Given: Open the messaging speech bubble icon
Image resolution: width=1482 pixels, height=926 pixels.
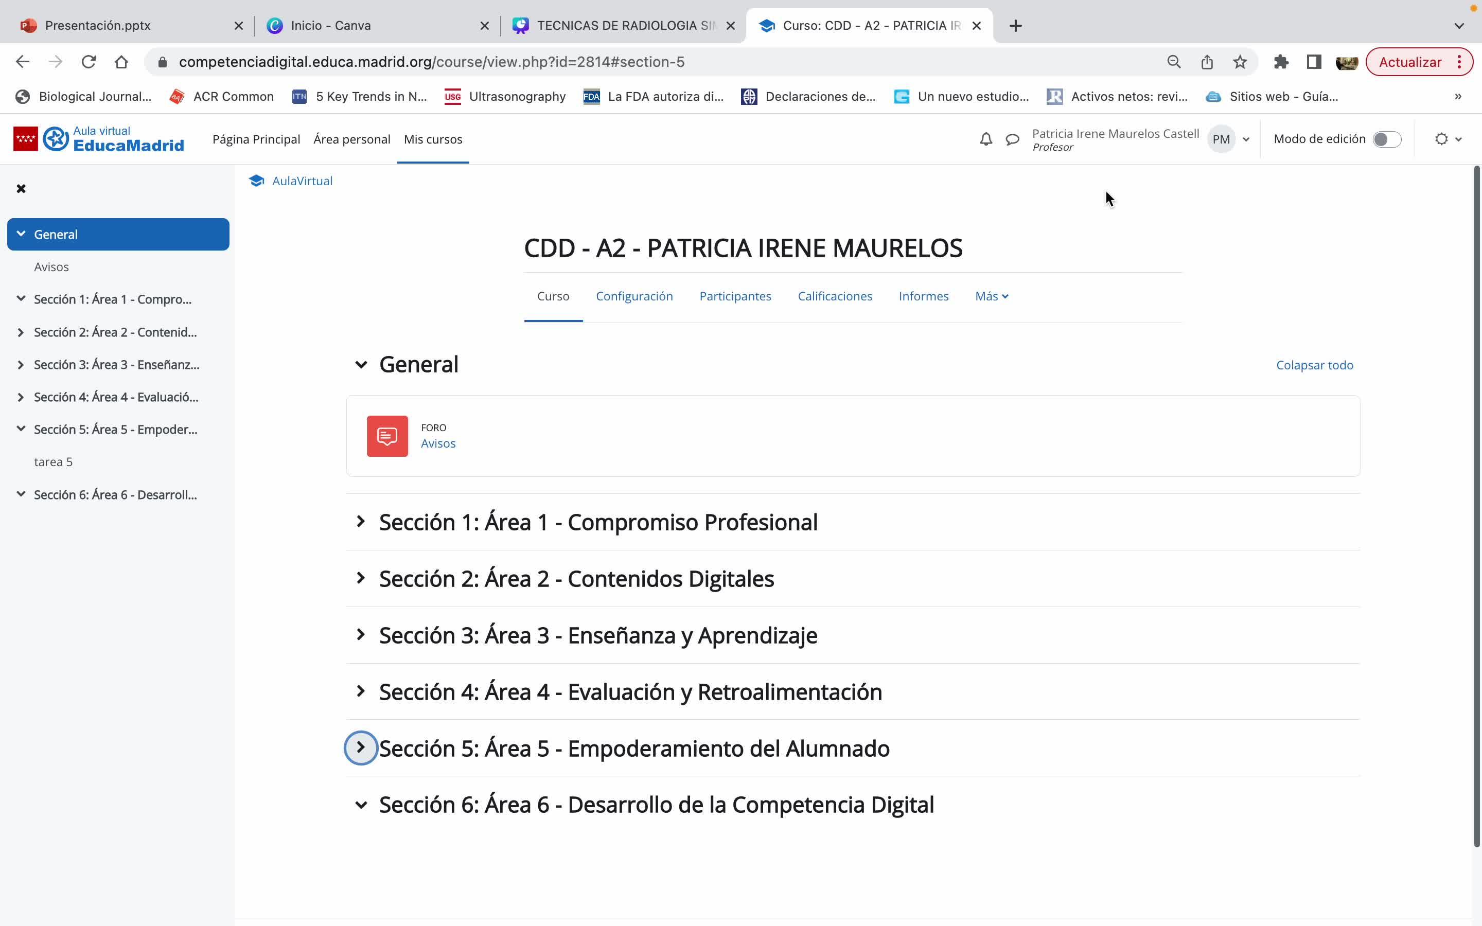Looking at the screenshot, I should coord(1012,139).
